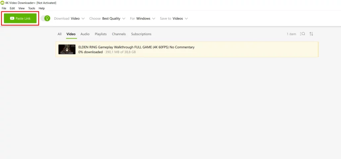Show the Subscriptions tab
The height and width of the screenshot is (159, 341).
(x=141, y=34)
